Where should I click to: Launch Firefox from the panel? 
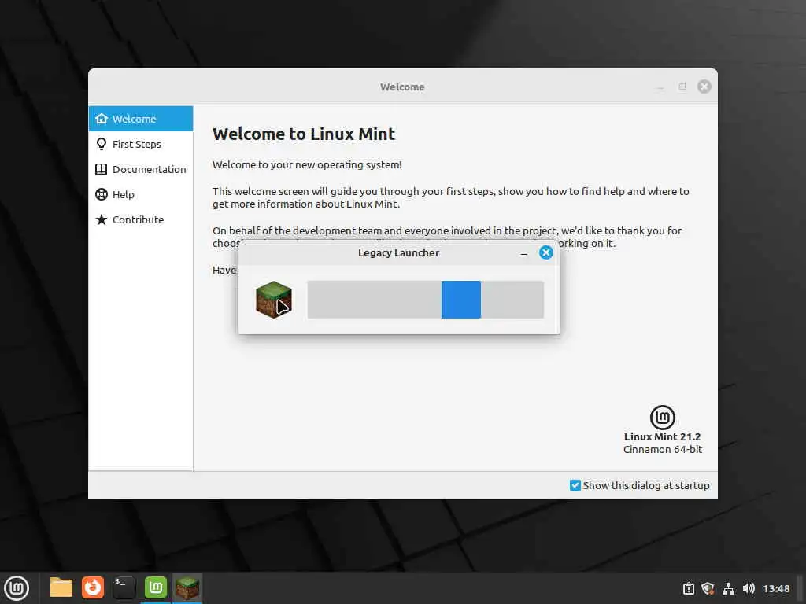pyautogui.click(x=93, y=587)
